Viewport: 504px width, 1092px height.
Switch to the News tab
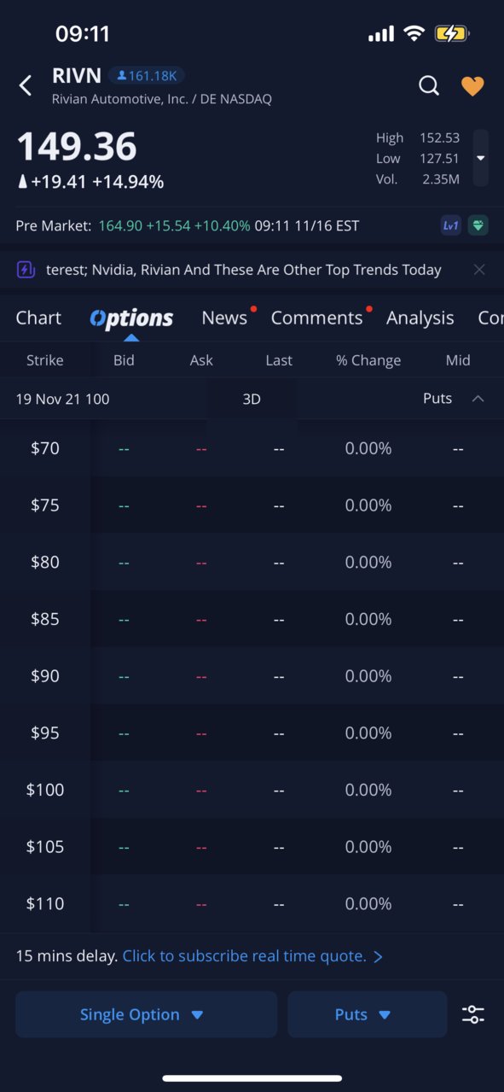pos(224,318)
